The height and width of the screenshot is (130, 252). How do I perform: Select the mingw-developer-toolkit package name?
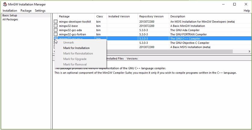(75, 21)
